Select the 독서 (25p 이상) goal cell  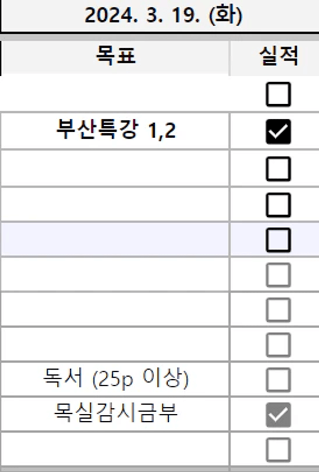(115, 379)
